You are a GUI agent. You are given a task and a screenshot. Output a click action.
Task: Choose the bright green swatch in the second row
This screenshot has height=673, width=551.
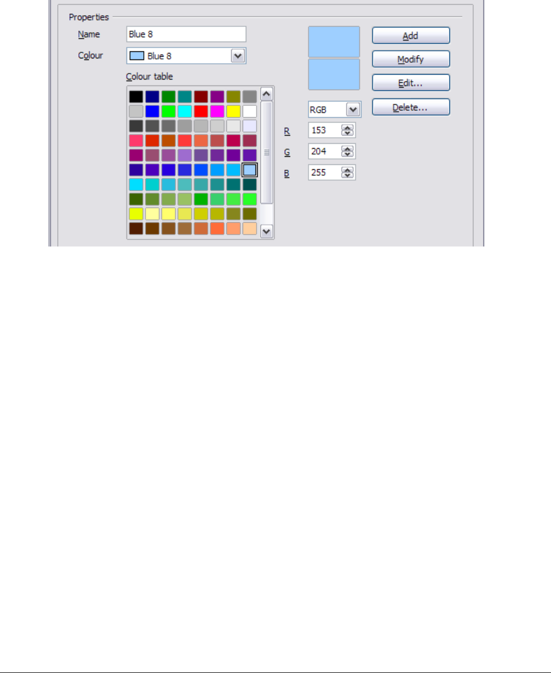click(x=169, y=111)
